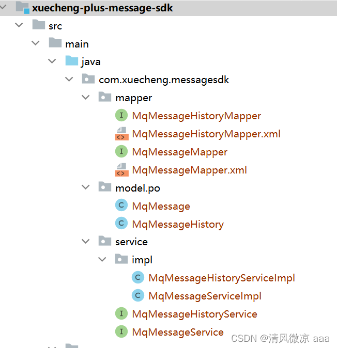Image resolution: width=337 pixels, height=348 pixels.
Task: Click the interface icon beside MqMessageMapper
Action: (121, 151)
